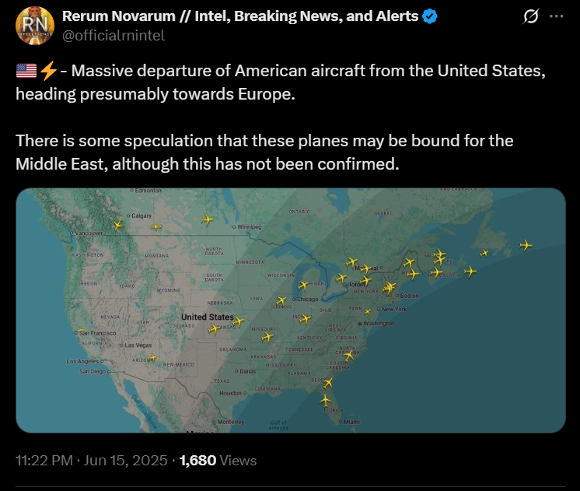Click the "San Diego" city label
The height and width of the screenshot is (491, 580).
tap(93, 371)
